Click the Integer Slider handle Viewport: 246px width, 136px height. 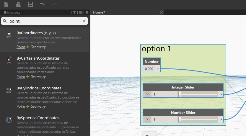pyautogui.click(x=180, y=94)
